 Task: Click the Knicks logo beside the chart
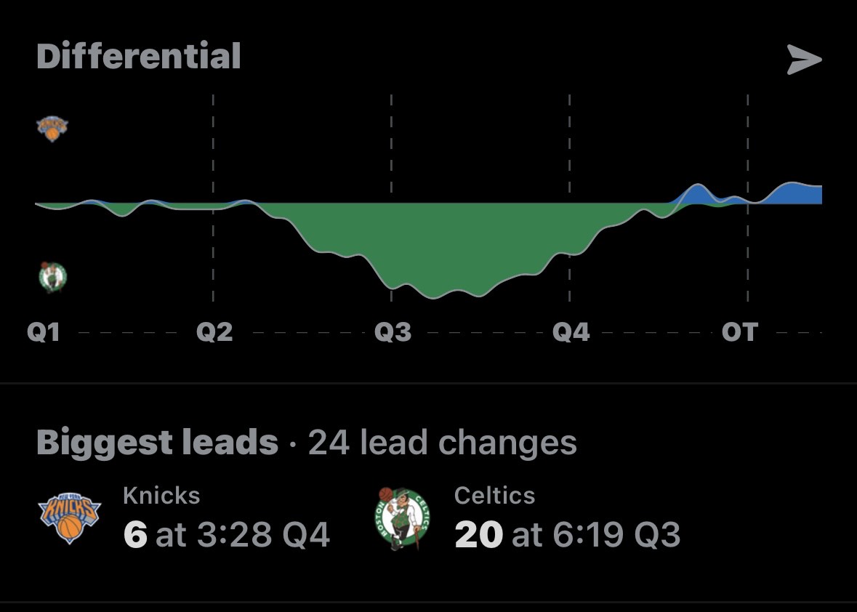coord(52,129)
